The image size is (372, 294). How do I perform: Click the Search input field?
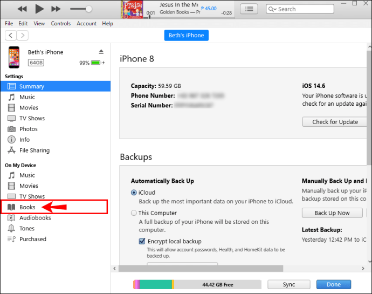tap(300, 9)
